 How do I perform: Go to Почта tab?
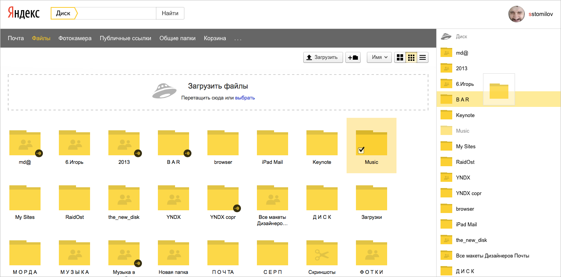click(16, 38)
